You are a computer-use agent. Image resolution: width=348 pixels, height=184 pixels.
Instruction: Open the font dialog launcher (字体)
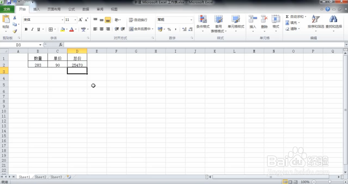click(88, 38)
